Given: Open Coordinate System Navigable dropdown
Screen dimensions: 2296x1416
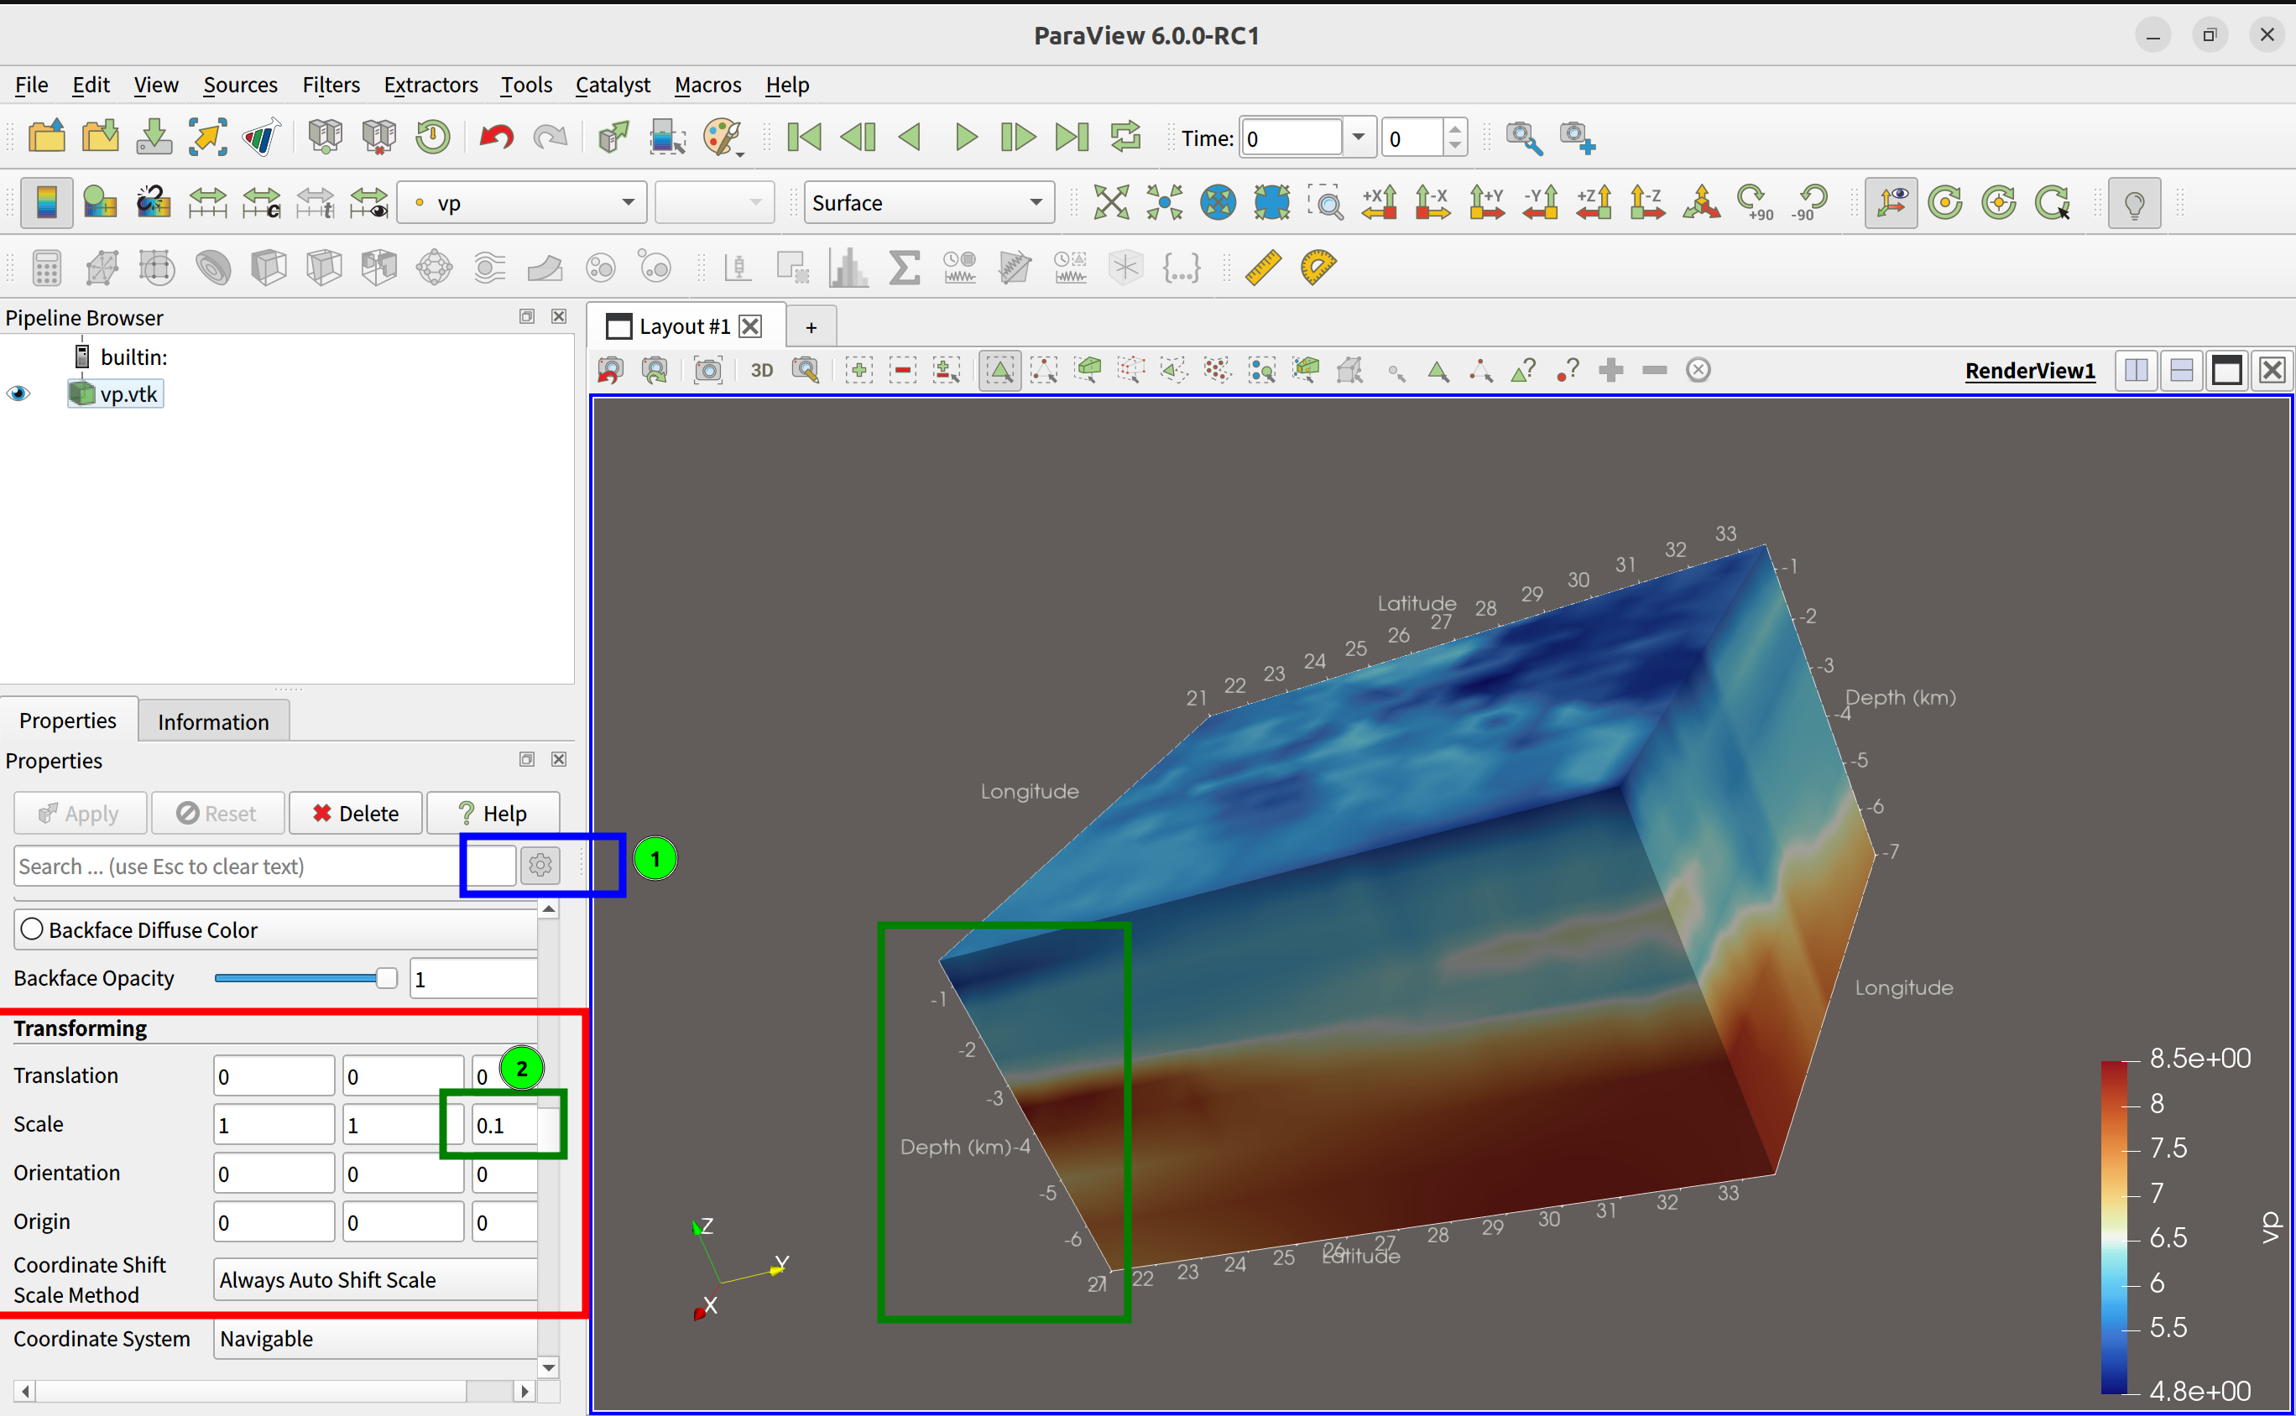Looking at the screenshot, I should click(x=376, y=1338).
